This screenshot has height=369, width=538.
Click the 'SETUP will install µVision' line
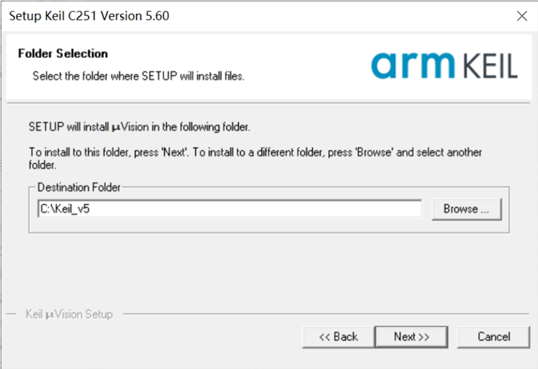pos(140,126)
